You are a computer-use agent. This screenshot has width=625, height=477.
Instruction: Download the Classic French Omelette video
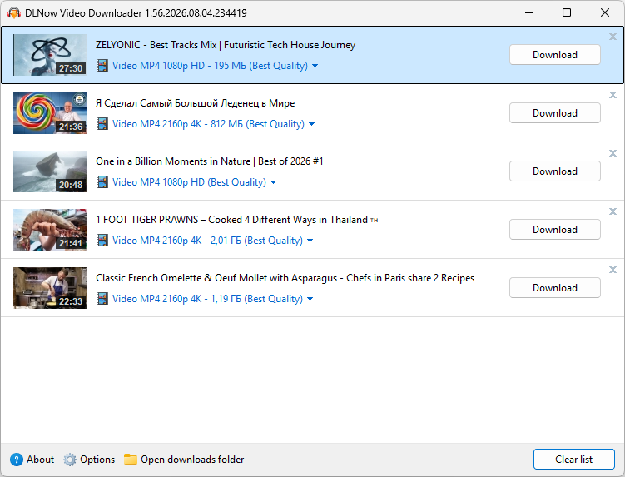pyautogui.click(x=555, y=287)
